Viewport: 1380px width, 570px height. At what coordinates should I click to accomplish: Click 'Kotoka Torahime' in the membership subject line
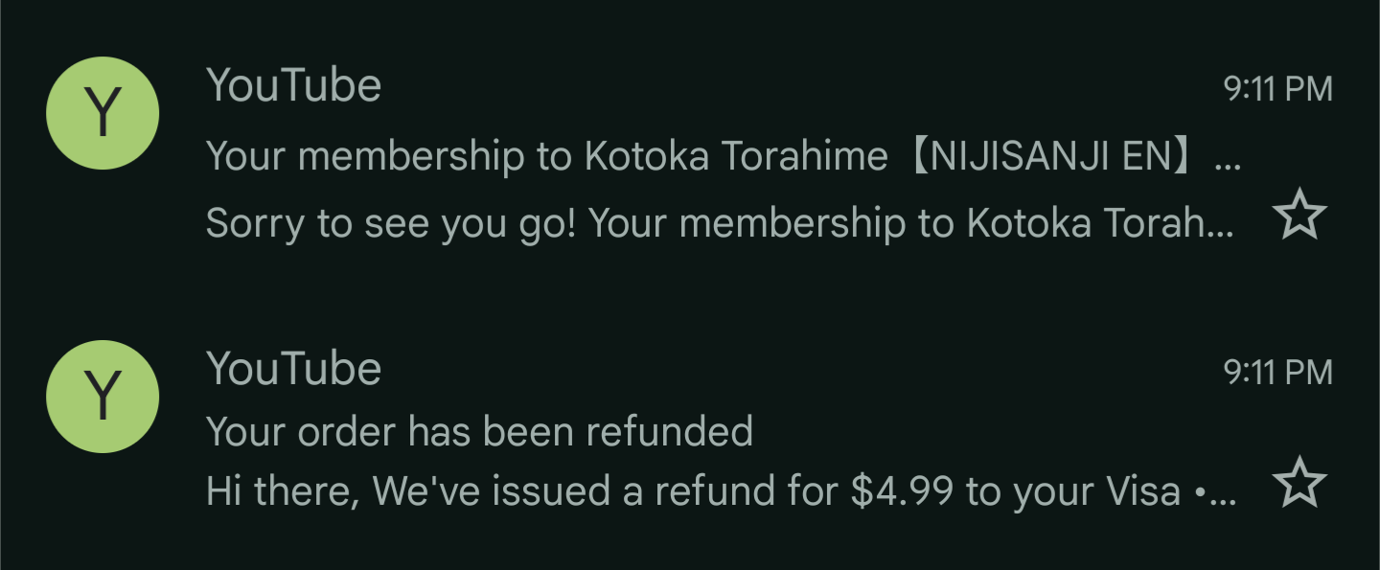click(x=736, y=155)
